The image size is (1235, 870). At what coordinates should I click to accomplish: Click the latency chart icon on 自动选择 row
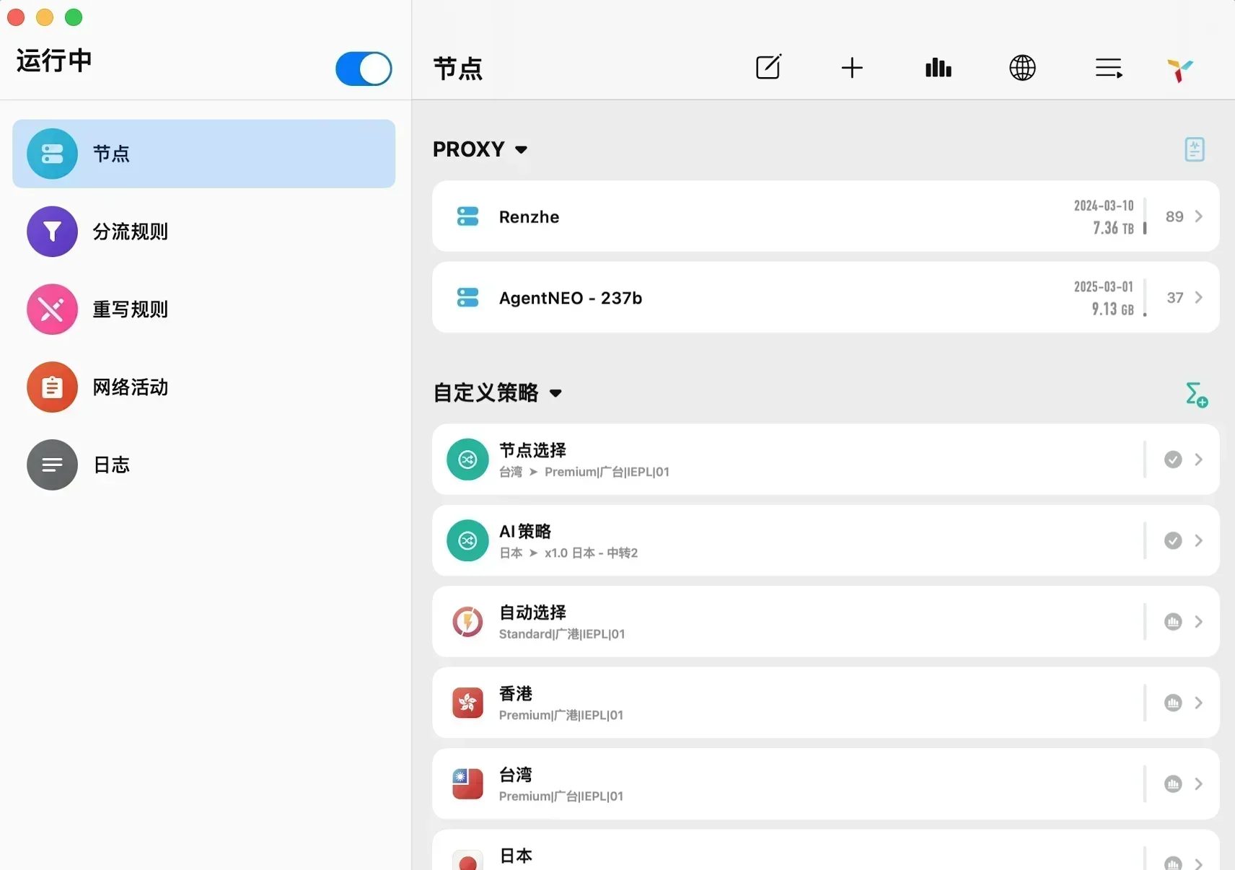pyautogui.click(x=1173, y=622)
